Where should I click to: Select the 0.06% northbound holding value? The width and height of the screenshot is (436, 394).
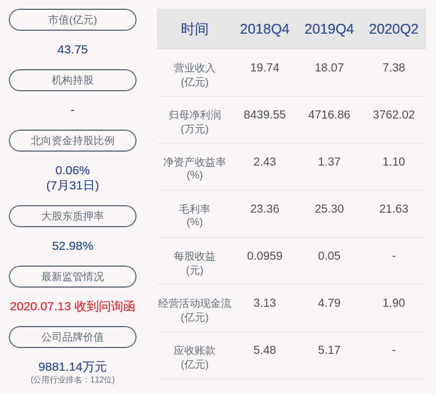(73, 170)
